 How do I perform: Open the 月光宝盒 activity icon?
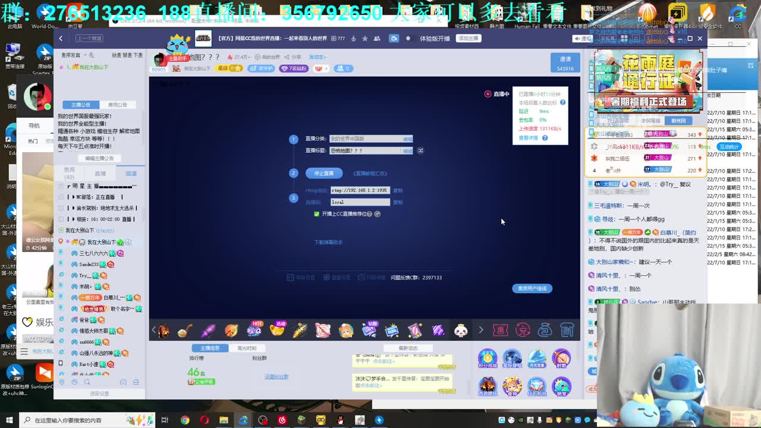point(537,360)
